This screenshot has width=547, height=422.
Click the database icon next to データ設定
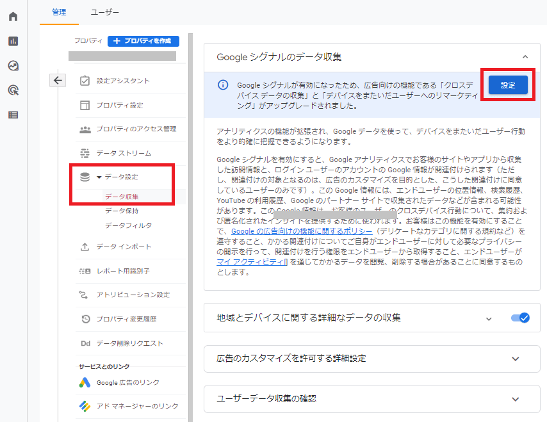tap(85, 177)
